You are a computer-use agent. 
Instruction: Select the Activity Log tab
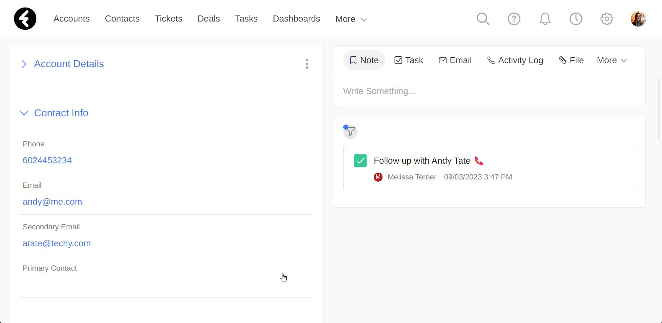515,60
